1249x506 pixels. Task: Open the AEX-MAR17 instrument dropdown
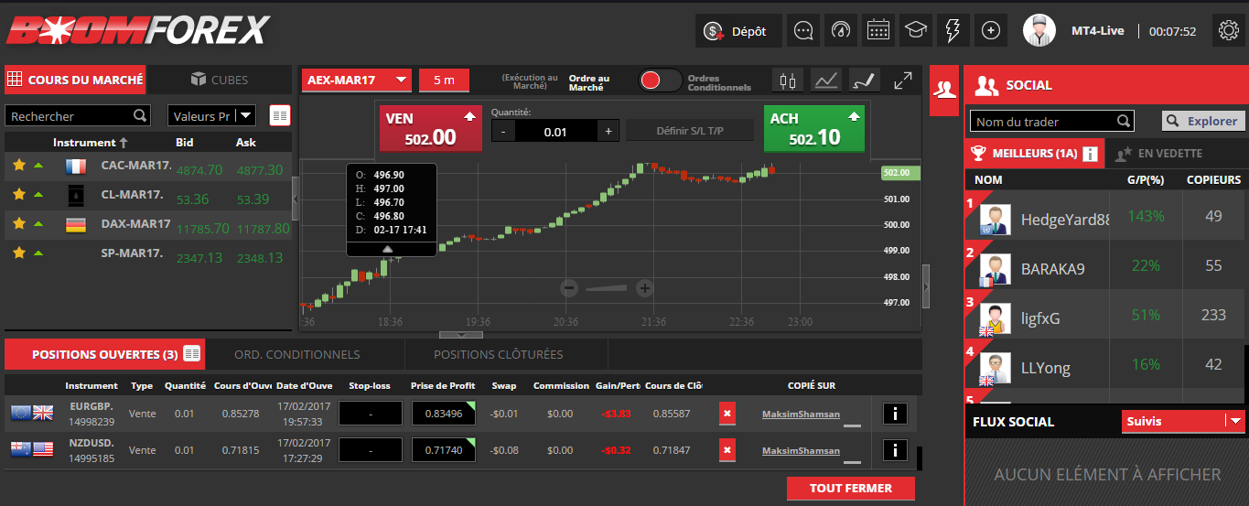357,80
